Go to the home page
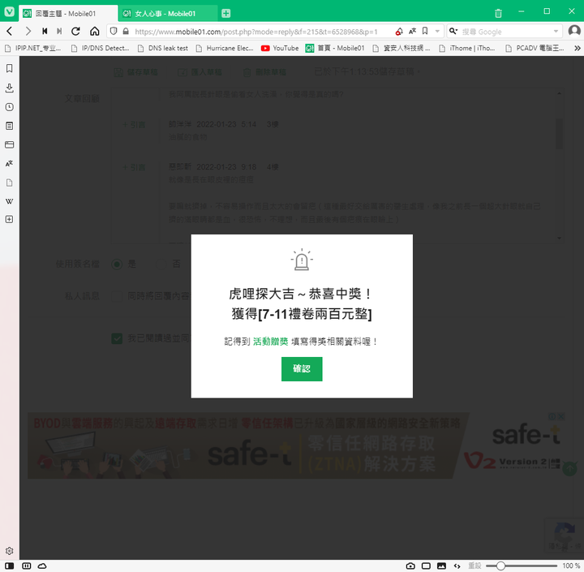Viewport: 584px width, 572px height. 95,32
